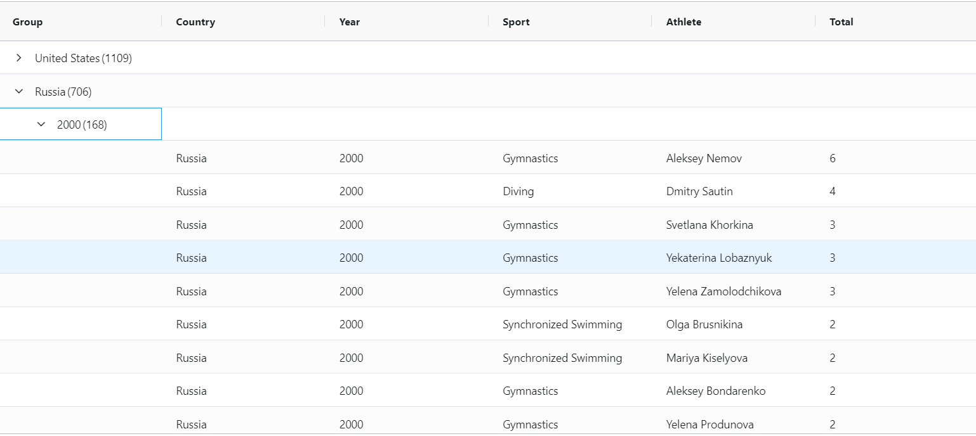Select the United States (1109) group row
The image size is (976, 436).
(83, 58)
